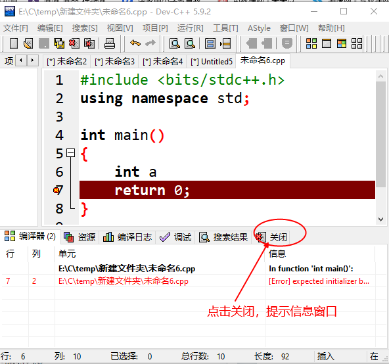Click the compile and run multicolor icon
This screenshot has height=364, width=389.
coord(342,43)
